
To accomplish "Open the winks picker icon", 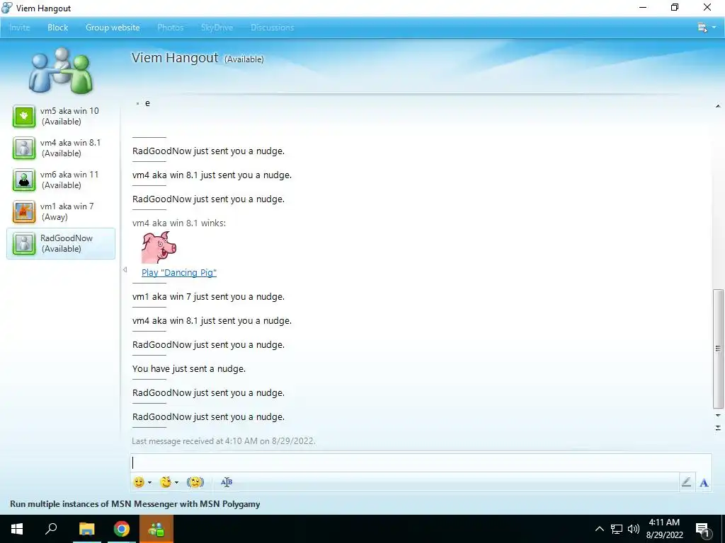I will coord(166,482).
